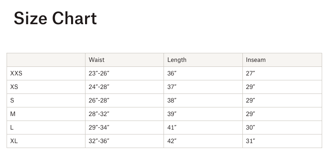Click the 30″ inseam value
Viewport: 332px width, 164px height.
click(250, 128)
